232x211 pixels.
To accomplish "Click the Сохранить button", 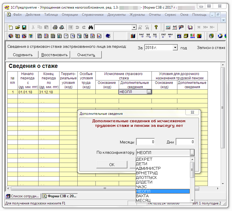I will 23,55.
